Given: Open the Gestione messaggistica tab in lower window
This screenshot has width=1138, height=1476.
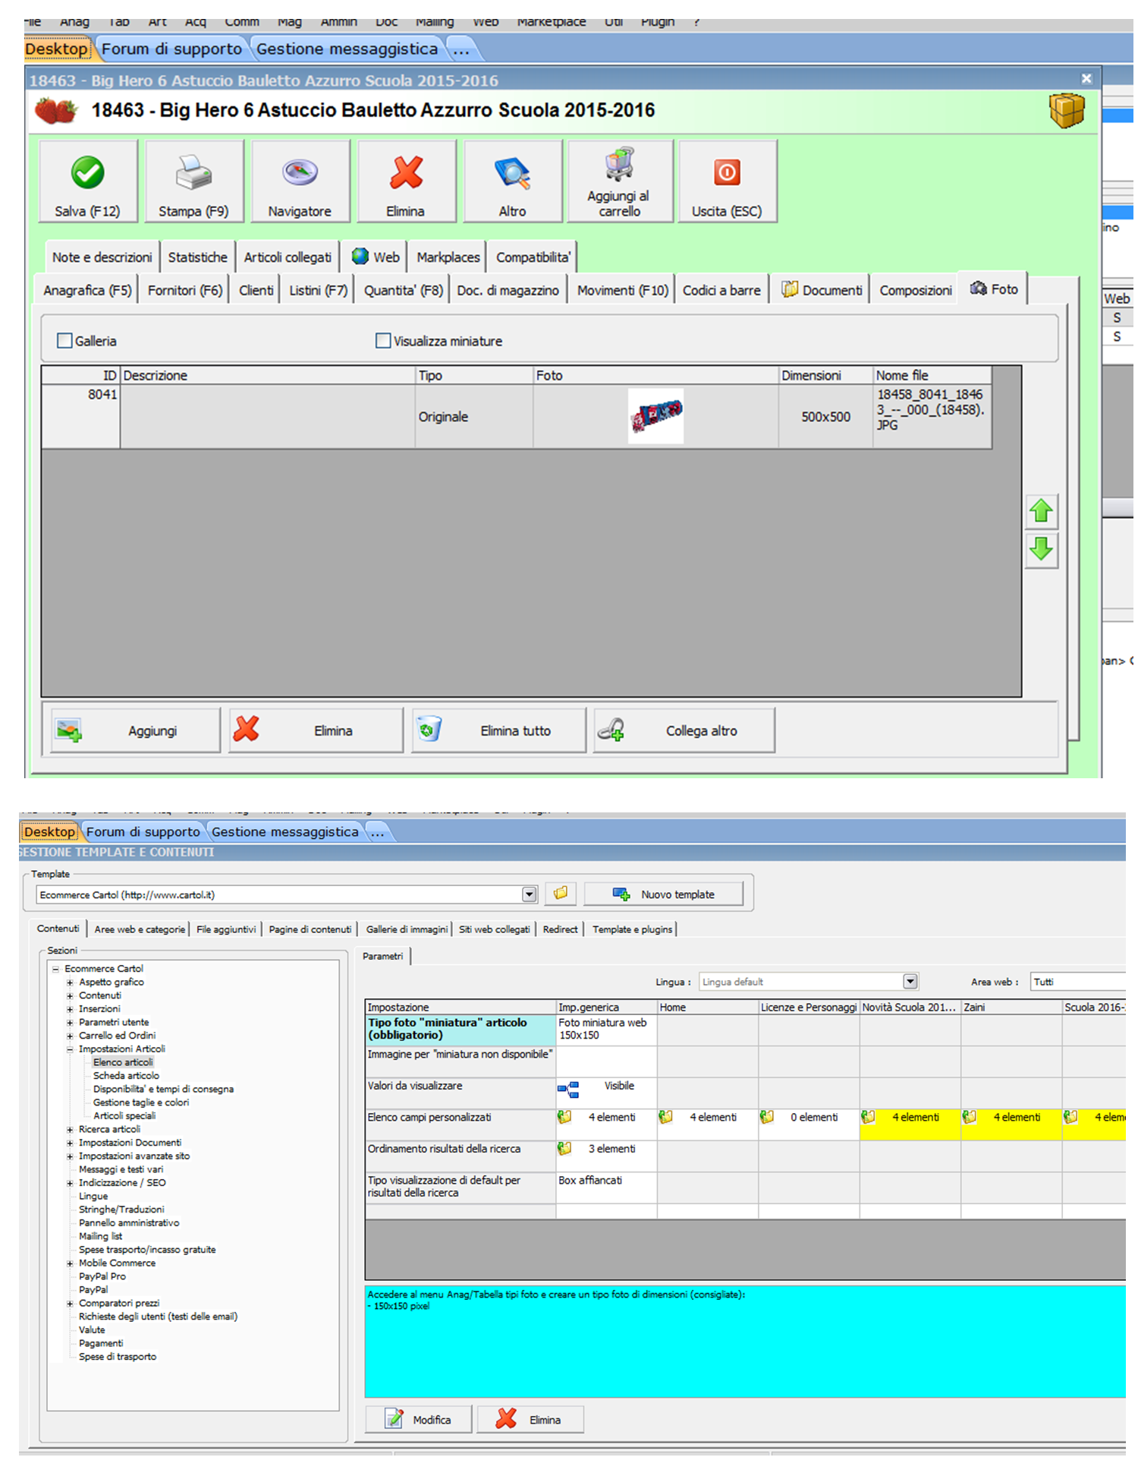Looking at the screenshot, I should tap(284, 832).
